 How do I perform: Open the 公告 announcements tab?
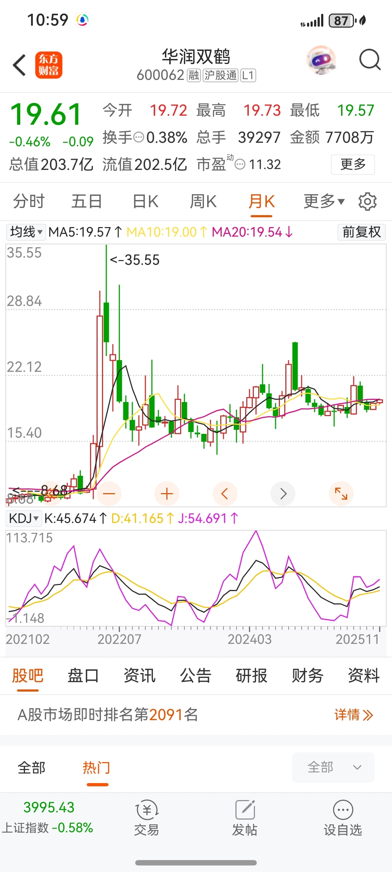click(196, 675)
